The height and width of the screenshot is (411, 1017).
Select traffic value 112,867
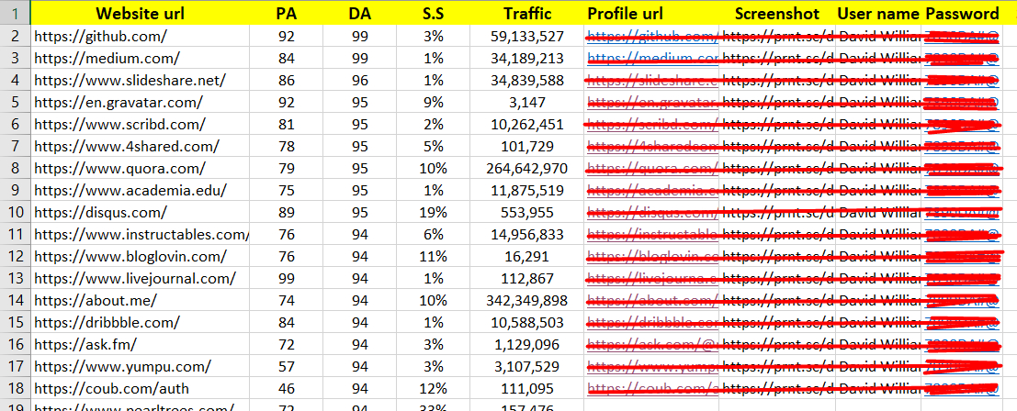527,278
